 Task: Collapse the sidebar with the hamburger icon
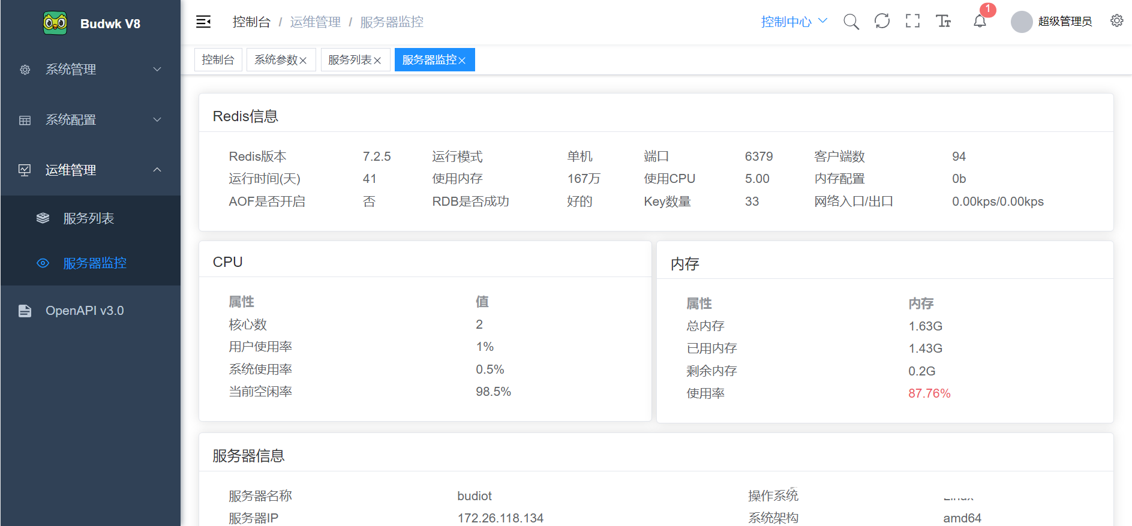tap(203, 22)
